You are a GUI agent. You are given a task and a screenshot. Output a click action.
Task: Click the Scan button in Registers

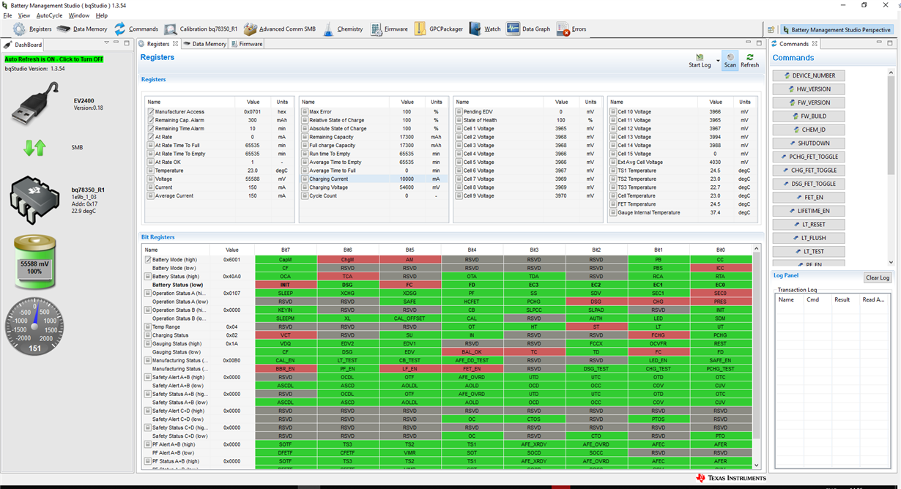730,60
